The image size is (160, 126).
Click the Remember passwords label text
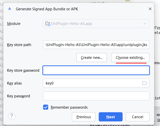click(69, 107)
